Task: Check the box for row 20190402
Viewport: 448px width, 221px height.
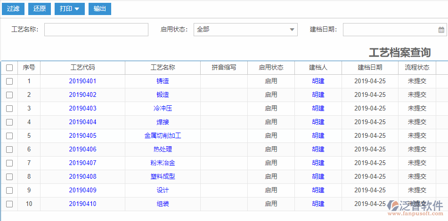Action: tap(9, 95)
